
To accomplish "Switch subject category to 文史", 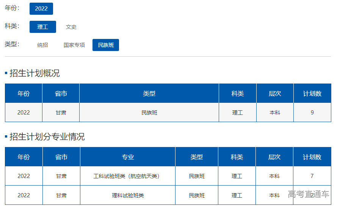I will pyautogui.click(x=71, y=27).
